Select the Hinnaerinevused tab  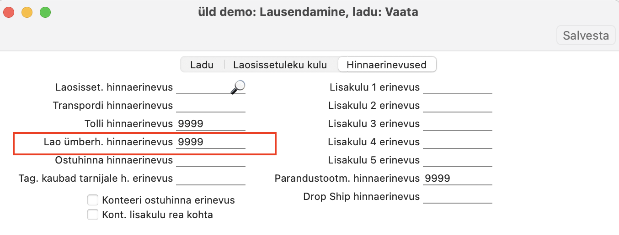point(386,65)
